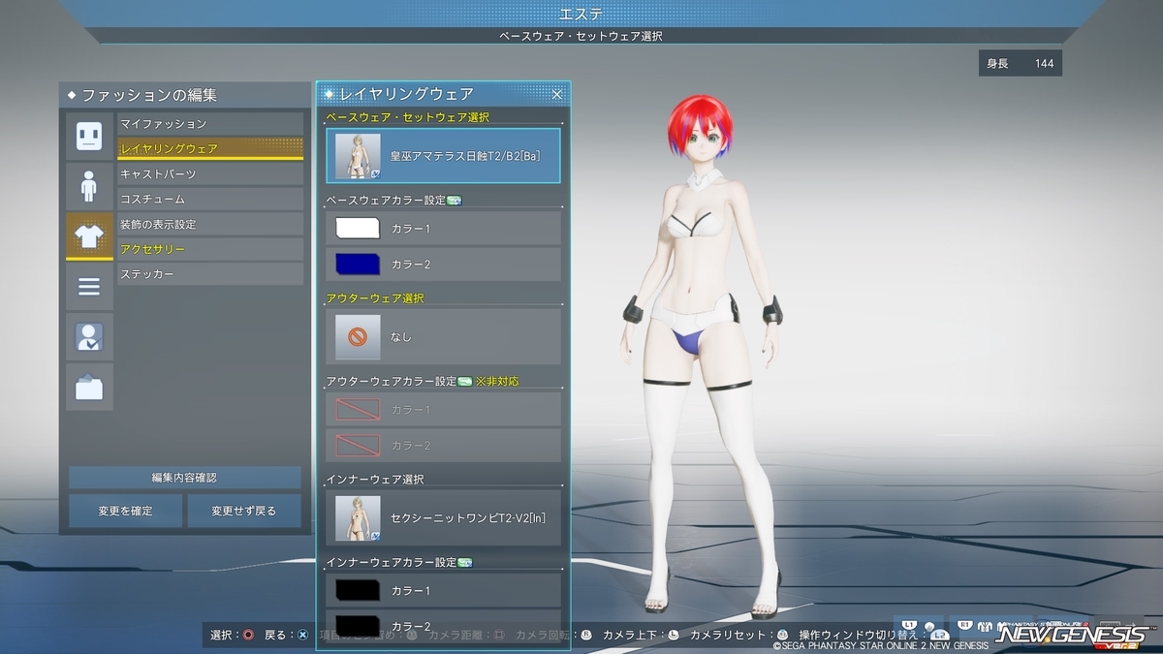
Task: Select the face category icon in the sidebar
Action: (x=90, y=136)
